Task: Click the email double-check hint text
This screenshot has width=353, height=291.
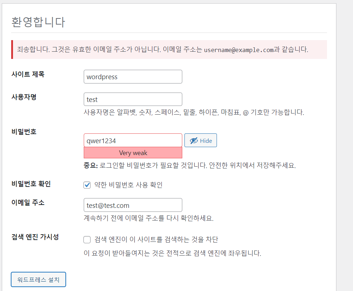Action: [149, 218]
